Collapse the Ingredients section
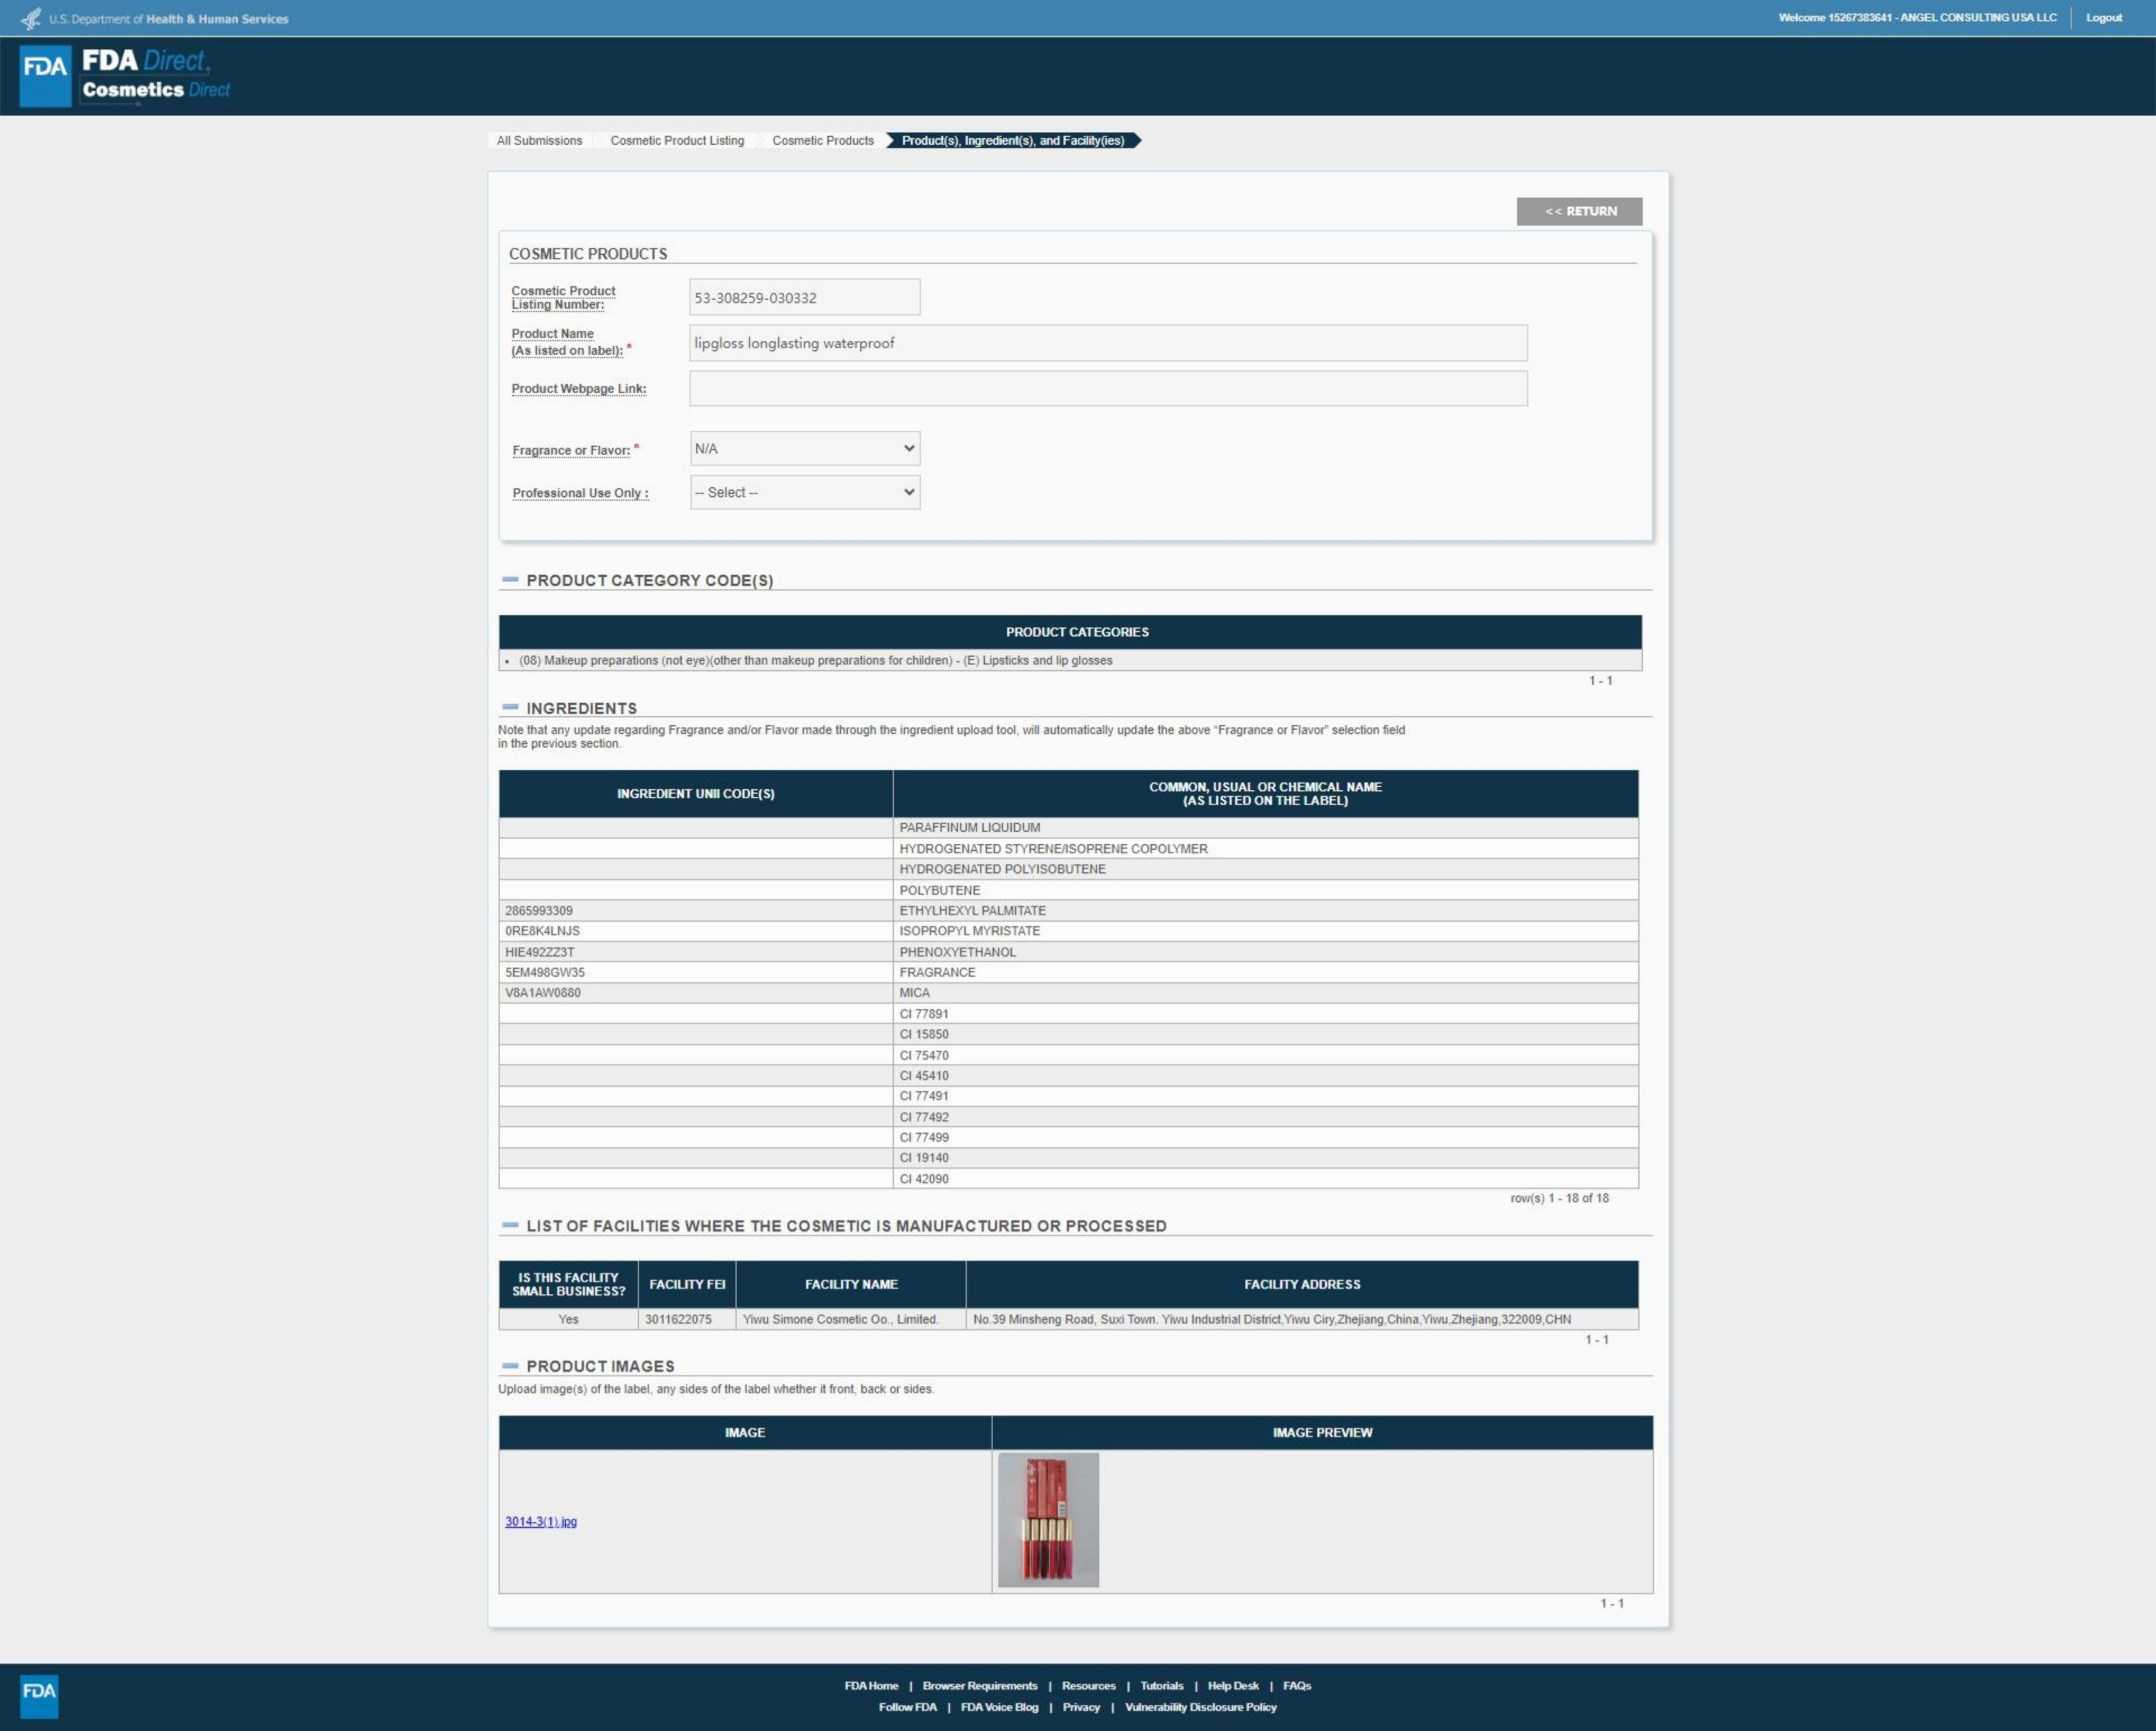The height and width of the screenshot is (1731, 2156). [510, 708]
